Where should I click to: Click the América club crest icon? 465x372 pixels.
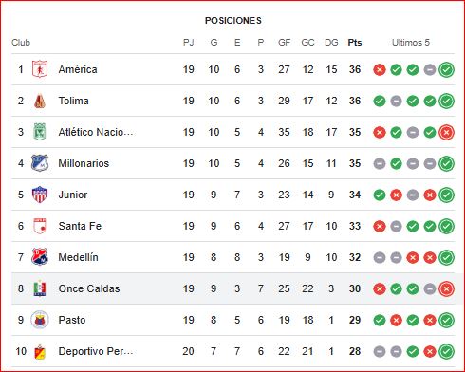tap(40, 69)
